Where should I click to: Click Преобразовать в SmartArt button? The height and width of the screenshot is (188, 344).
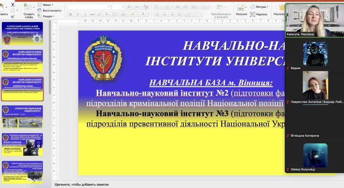(221, 11)
